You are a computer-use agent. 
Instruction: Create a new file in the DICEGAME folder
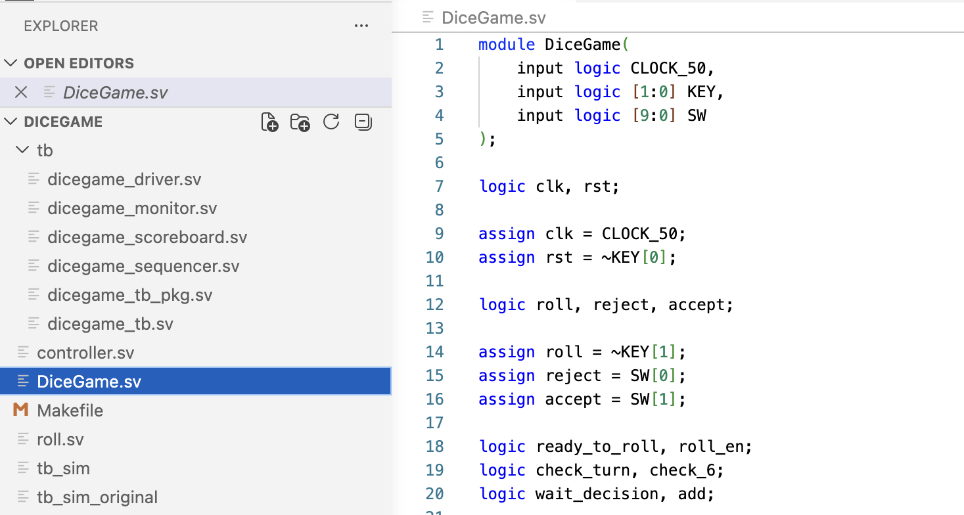(269, 122)
